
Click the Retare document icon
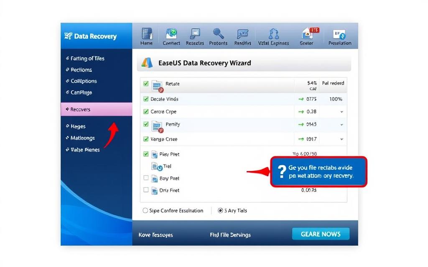tap(157, 86)
